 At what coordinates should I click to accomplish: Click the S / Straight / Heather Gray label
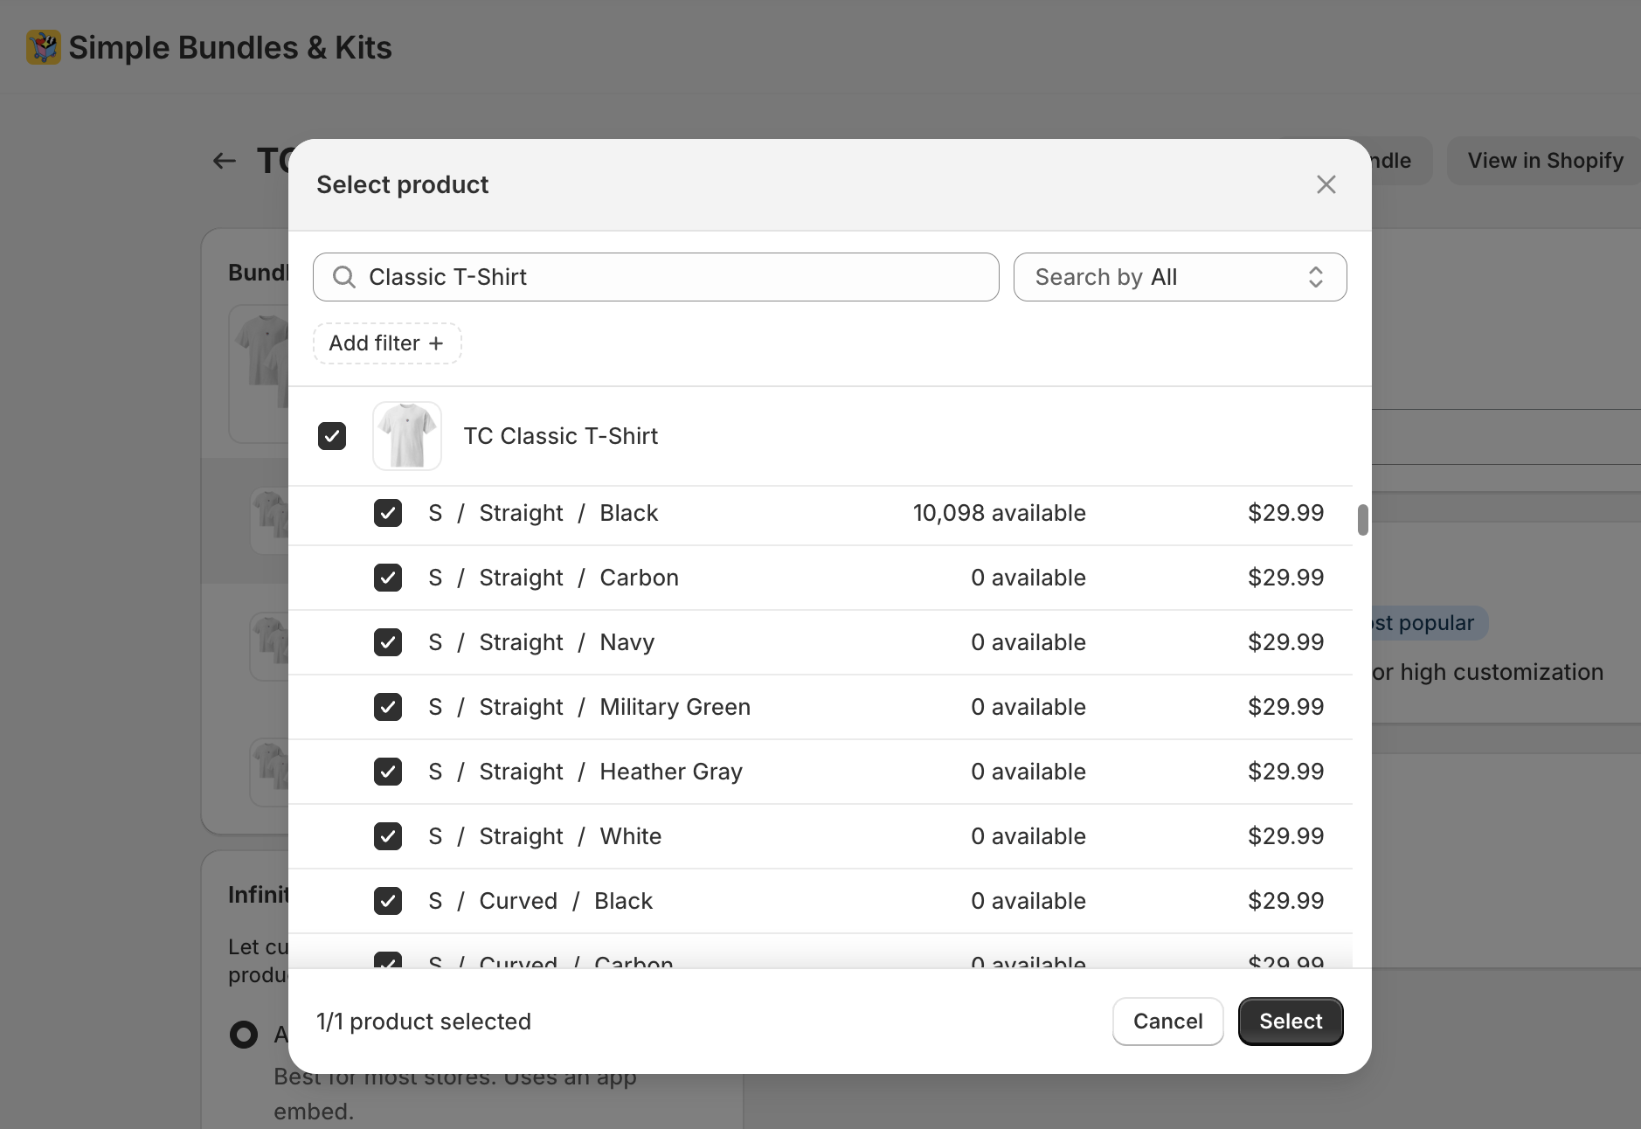pyautogui.click(x=585, y=772)
